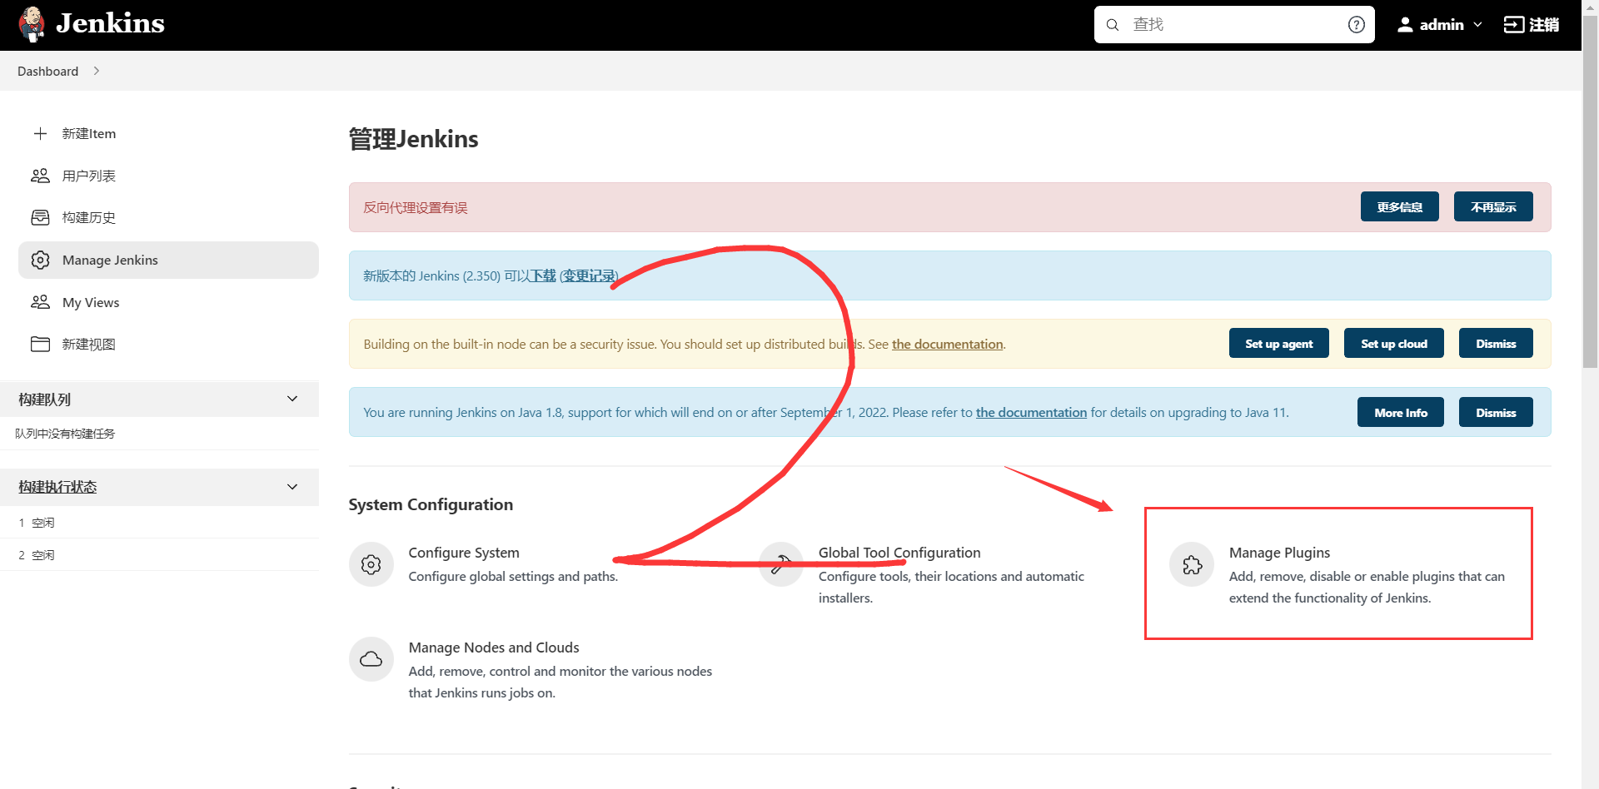Click the build history drawer icon

coord(40,217)
